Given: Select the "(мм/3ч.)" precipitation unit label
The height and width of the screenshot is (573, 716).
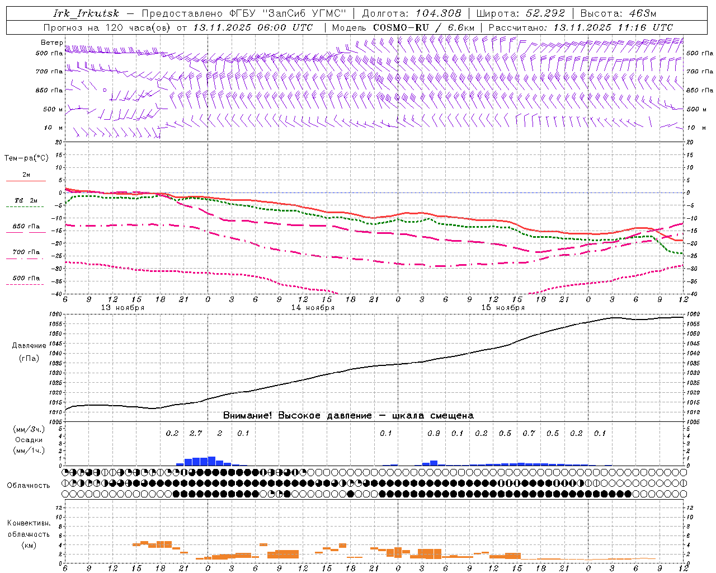Looking at the screenshot, I should pos(29,429).
